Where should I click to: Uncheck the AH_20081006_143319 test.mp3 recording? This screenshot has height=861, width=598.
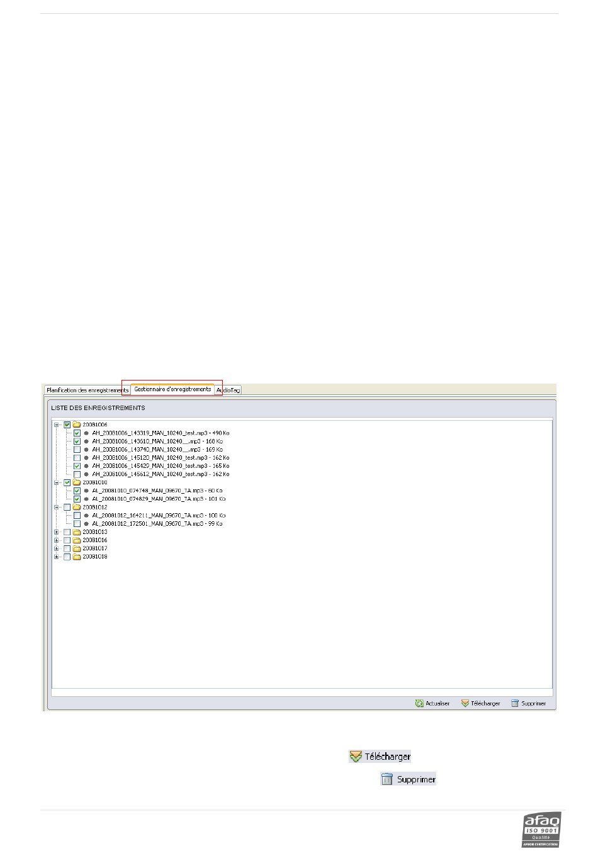[77, 433]
